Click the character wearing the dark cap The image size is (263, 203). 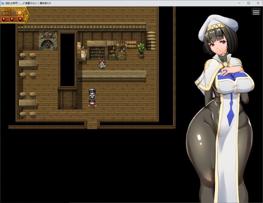click(x=92, y=93)
